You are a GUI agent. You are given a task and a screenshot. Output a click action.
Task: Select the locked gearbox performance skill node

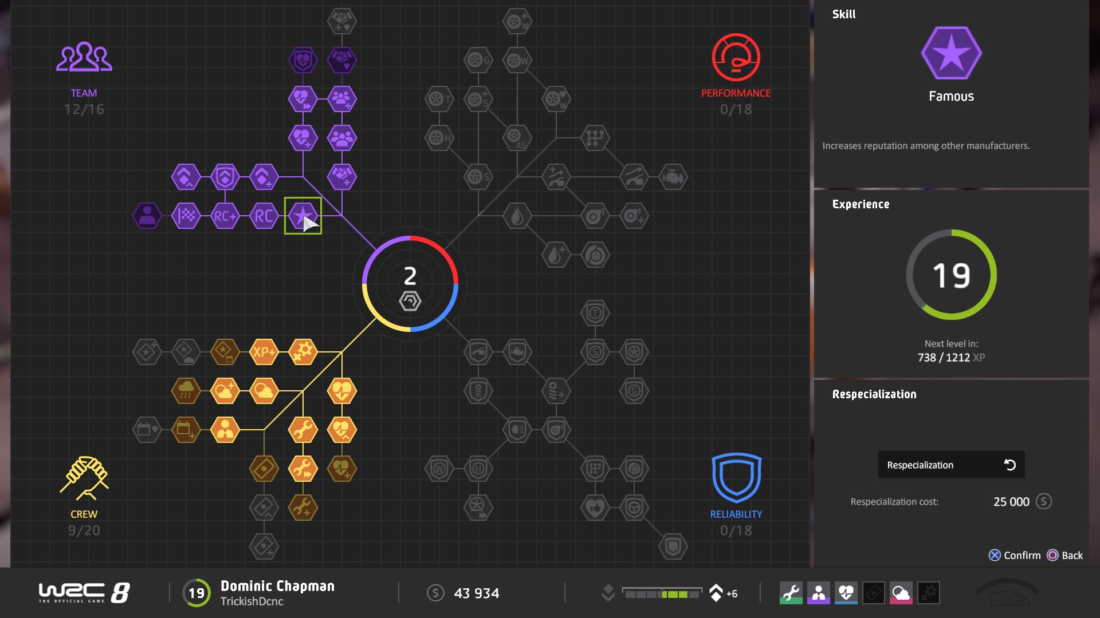point(595,138)
